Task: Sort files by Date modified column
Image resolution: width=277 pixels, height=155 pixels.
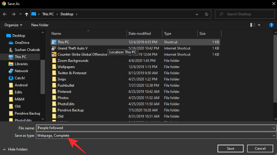Action: click(x=139, y=33)
